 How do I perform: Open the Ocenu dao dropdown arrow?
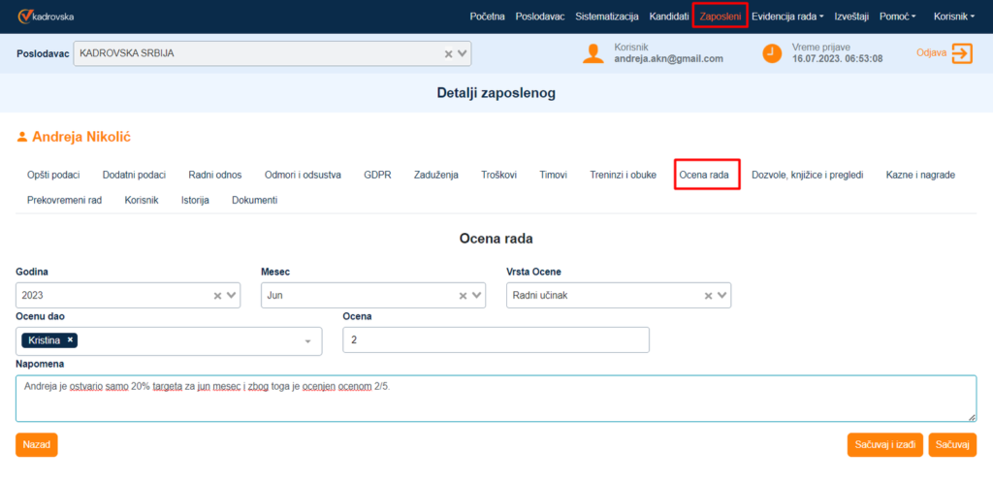point(307,341)
